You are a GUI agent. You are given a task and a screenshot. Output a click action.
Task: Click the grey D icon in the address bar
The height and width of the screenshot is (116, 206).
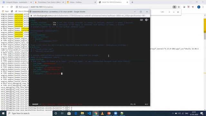[x=174, y=7]
